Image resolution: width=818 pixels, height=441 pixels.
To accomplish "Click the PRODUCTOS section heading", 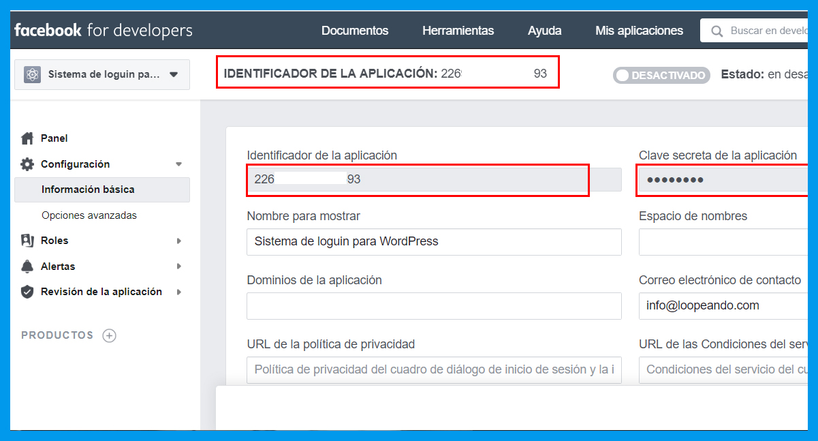I will point(57,335).
